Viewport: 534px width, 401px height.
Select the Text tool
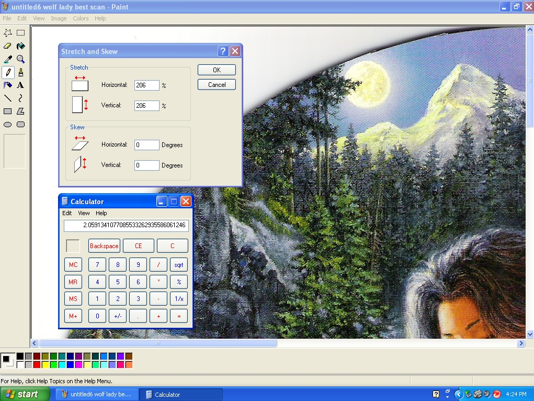[x=21, y=85]
